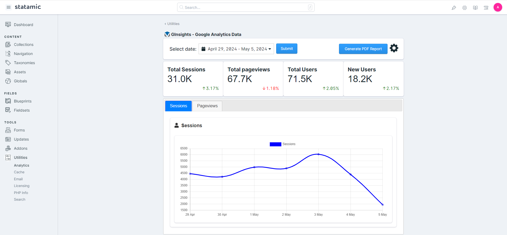The height and width of the screenshot is (235, 507).
Task: Open the preferences gear in top bar
Action: click(465, 8)
